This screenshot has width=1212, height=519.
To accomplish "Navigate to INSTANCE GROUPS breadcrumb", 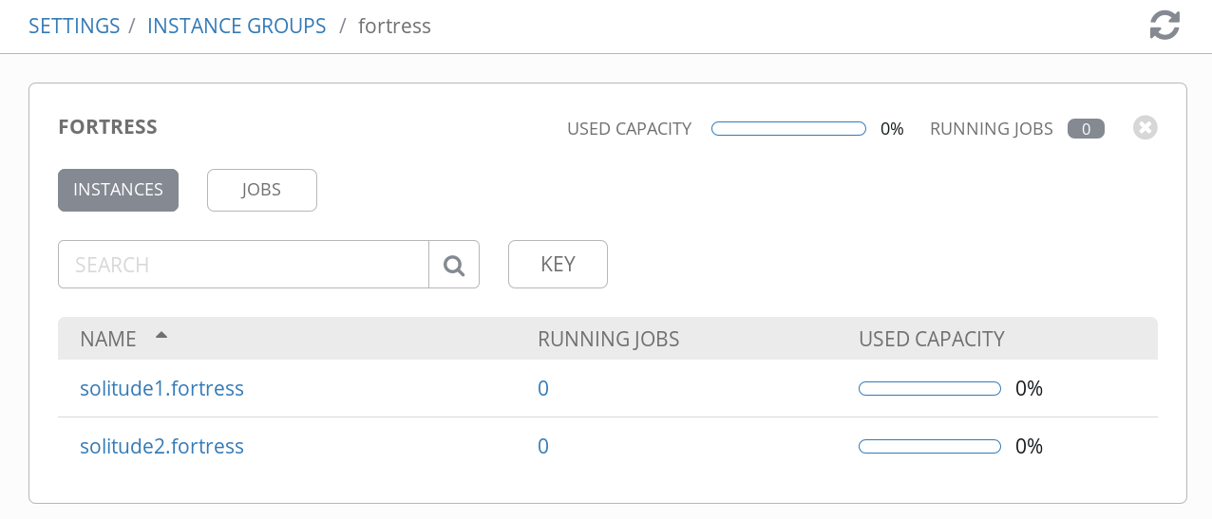I will coord(237,26).
